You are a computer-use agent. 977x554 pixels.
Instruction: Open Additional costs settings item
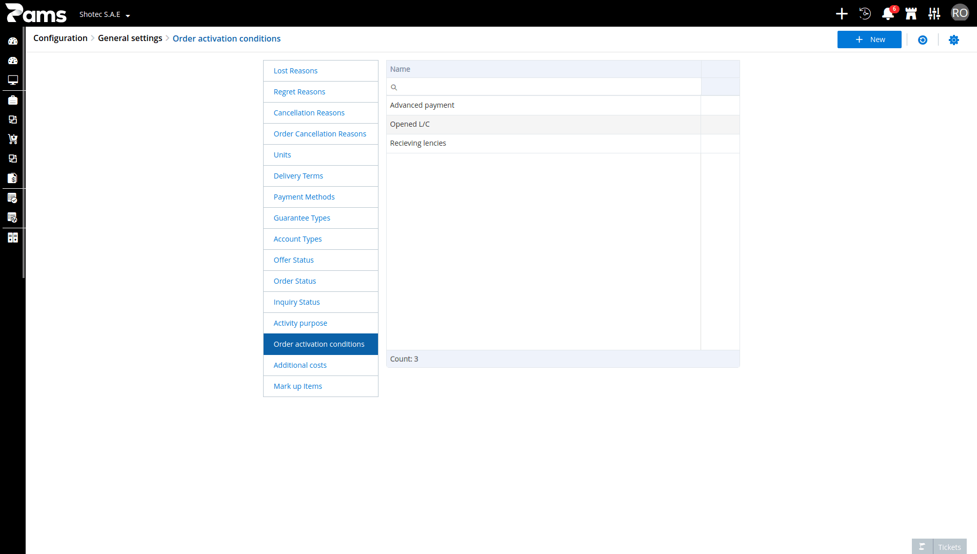coord(321,365)
